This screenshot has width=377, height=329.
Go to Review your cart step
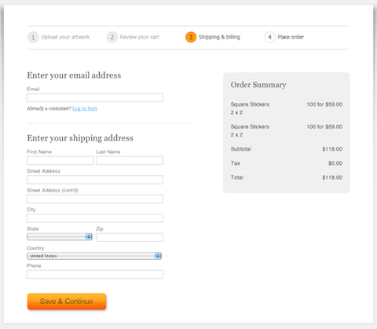point(140,37)
